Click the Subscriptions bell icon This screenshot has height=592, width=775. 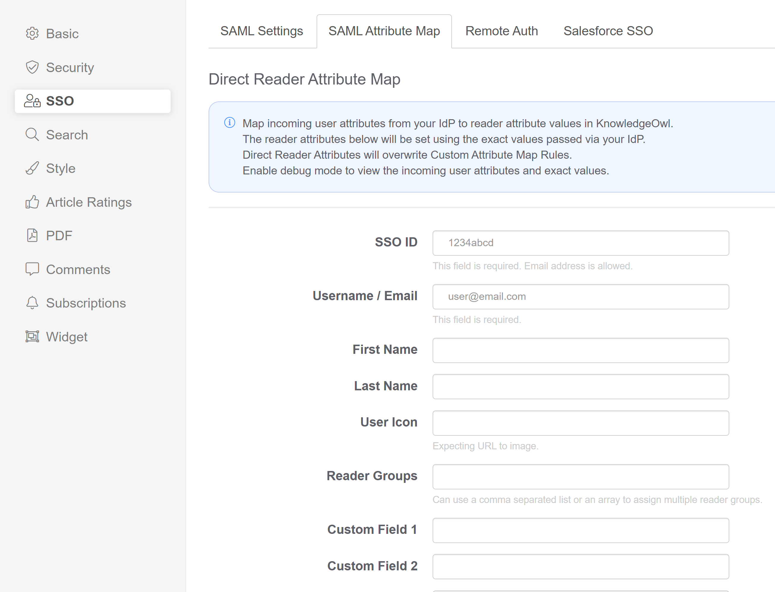pos(32,303)
